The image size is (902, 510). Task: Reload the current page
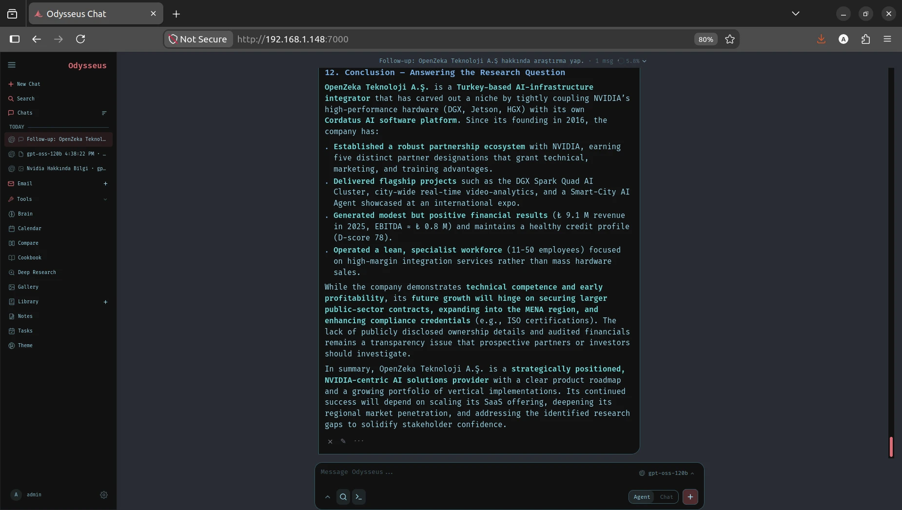click(80, 39)
